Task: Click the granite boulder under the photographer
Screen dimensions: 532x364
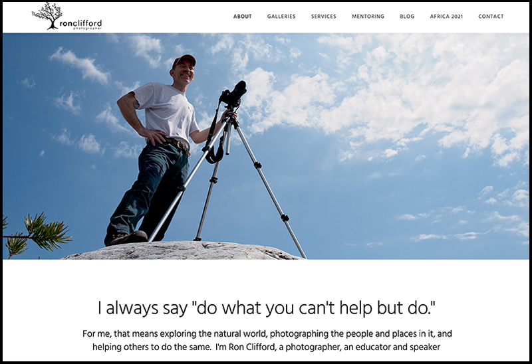Action: point(182,250)
